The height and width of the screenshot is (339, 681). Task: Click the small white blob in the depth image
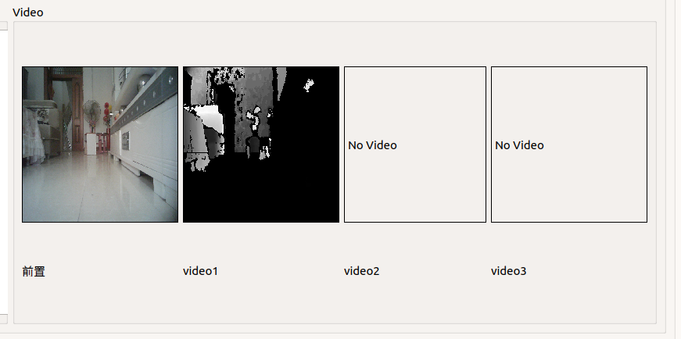point(308,85)
